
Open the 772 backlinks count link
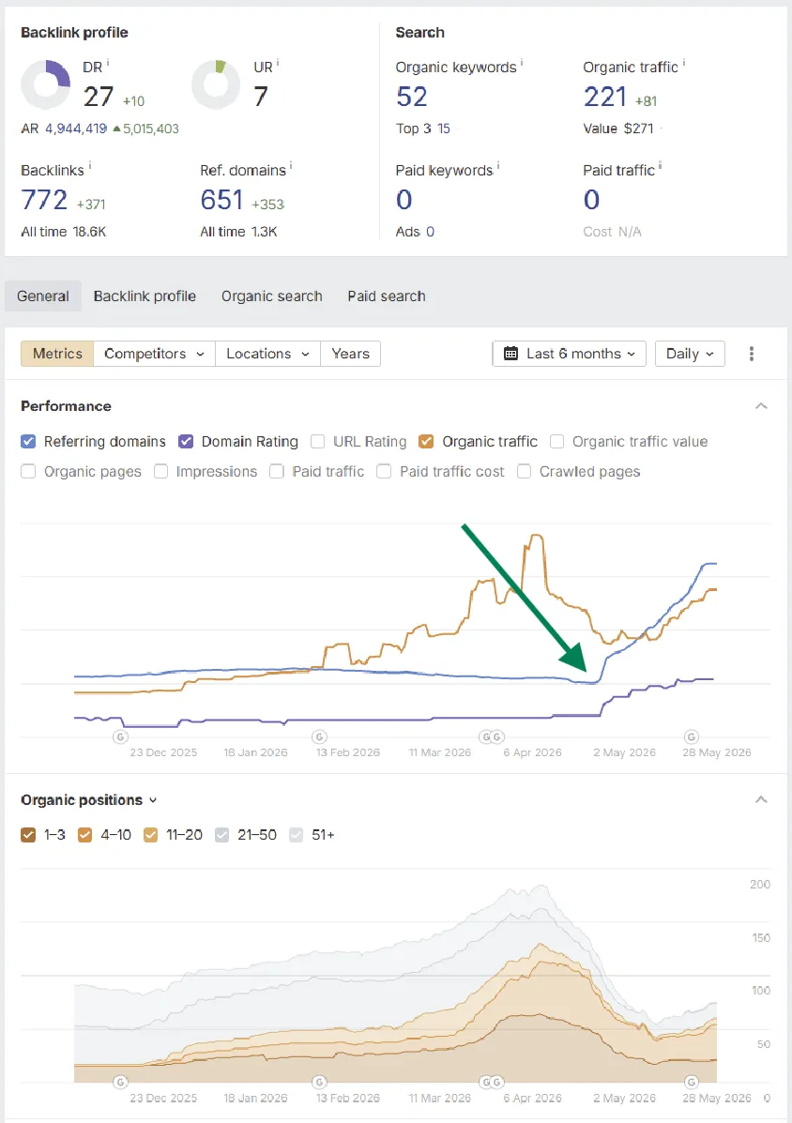(x=44, y=200)
